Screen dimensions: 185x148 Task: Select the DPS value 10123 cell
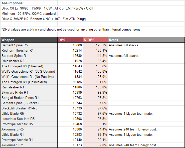coord(70,145)
